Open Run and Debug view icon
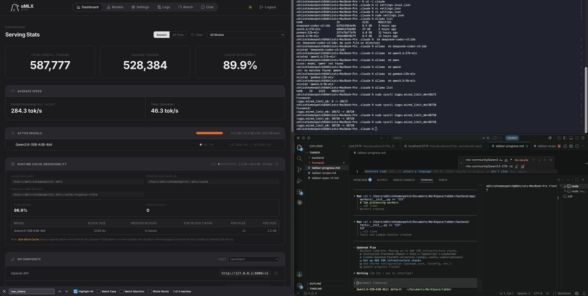Screen dimensions: 588x296 299,180
